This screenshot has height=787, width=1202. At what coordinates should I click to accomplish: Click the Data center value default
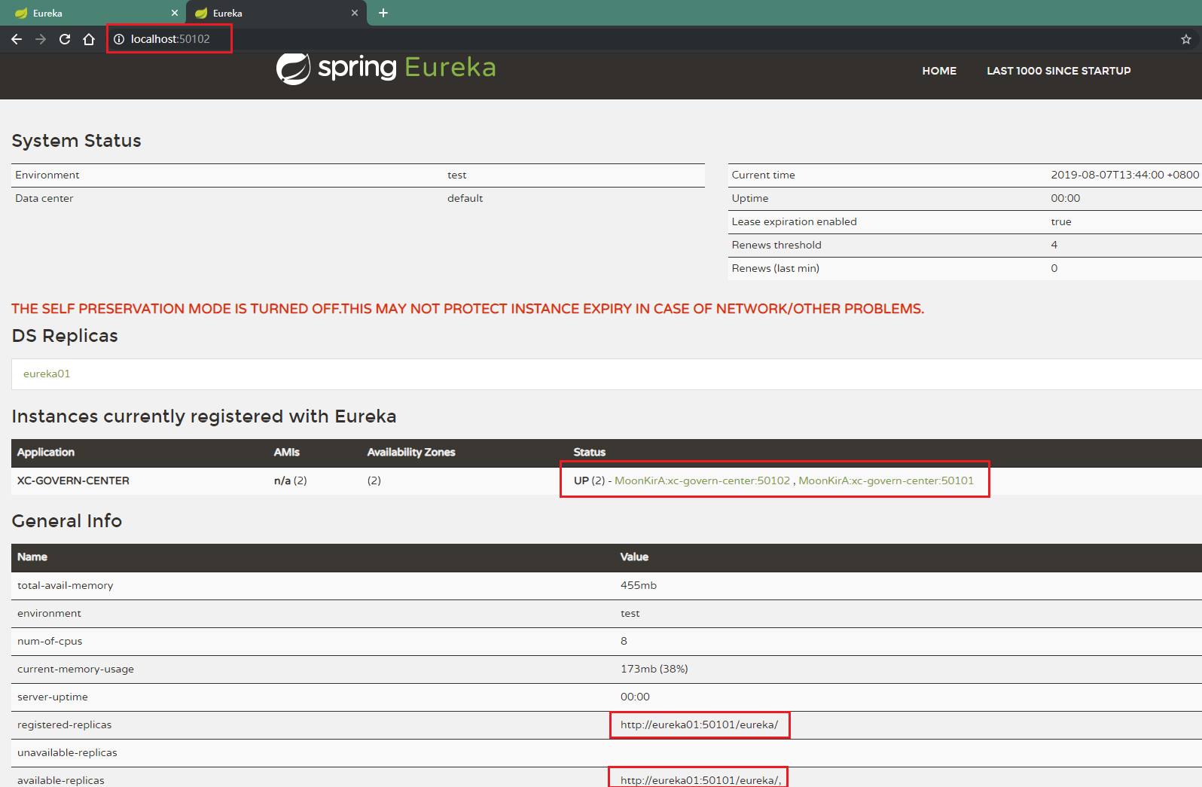(465, 198)
